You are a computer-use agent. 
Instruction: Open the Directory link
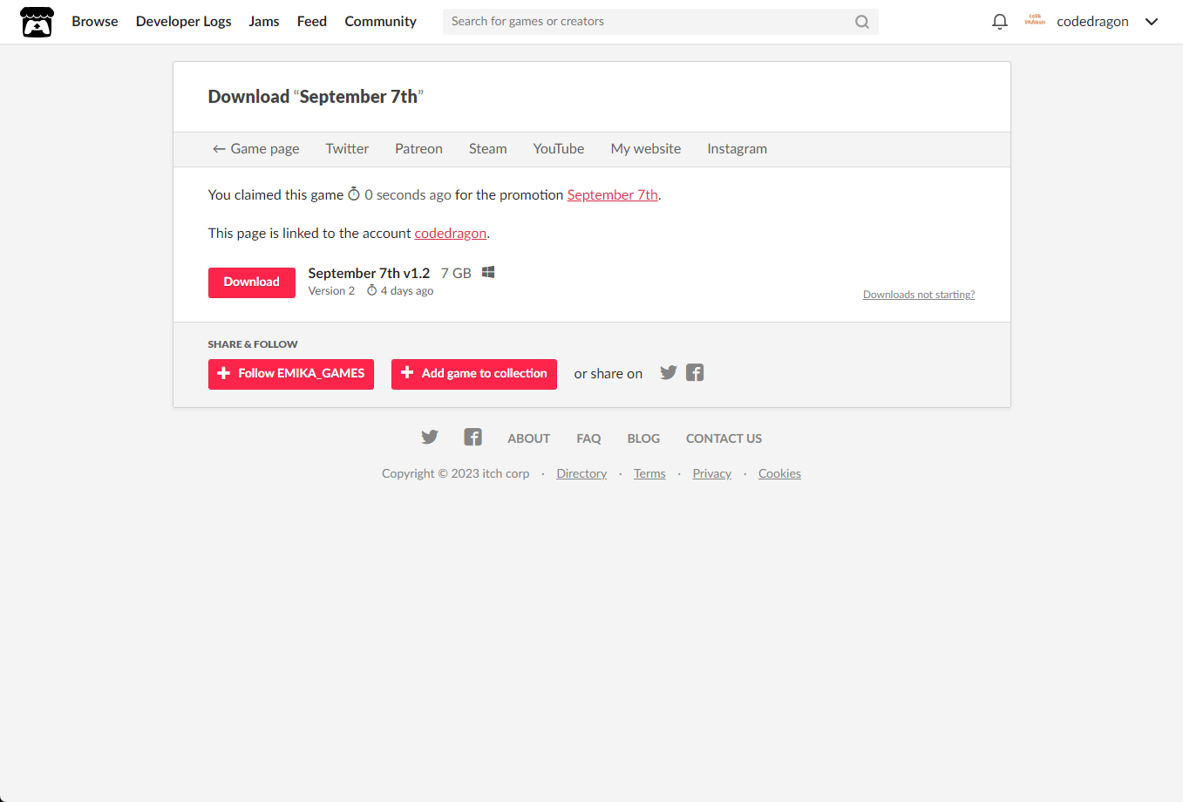[581, 474]
